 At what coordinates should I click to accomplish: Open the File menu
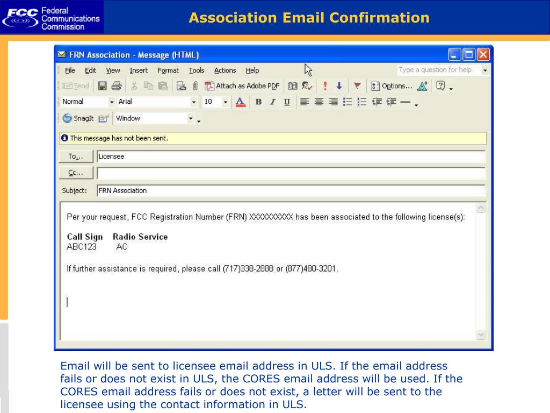point(70,70)
